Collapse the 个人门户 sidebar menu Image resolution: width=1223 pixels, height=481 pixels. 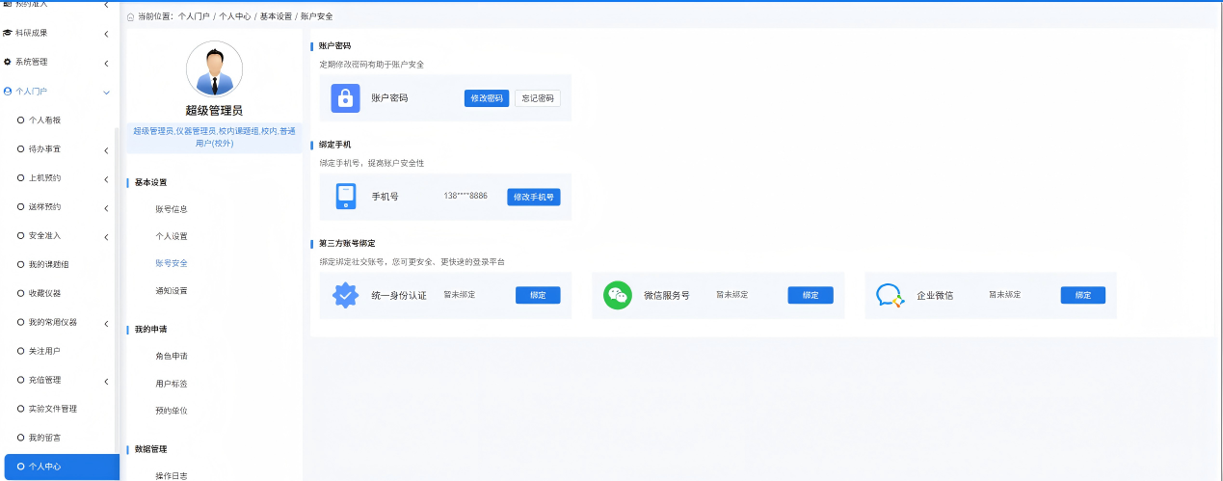coord(106,92)
